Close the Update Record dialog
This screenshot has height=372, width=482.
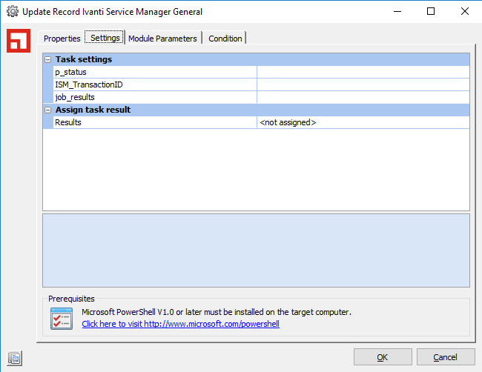point(465,11)
